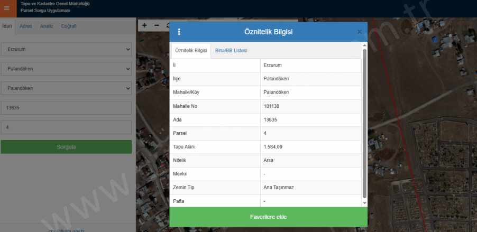Close the Öznitelik Bilgisi dialog
This screenshot has height=232, width=477.
(360, 32)
